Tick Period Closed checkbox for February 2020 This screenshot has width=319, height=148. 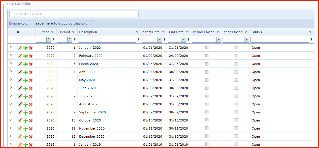206,56
